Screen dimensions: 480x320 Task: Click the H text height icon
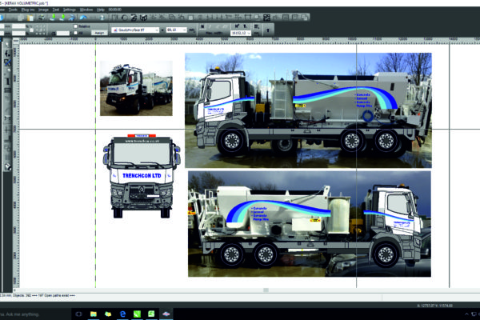(x=237, y=26)
